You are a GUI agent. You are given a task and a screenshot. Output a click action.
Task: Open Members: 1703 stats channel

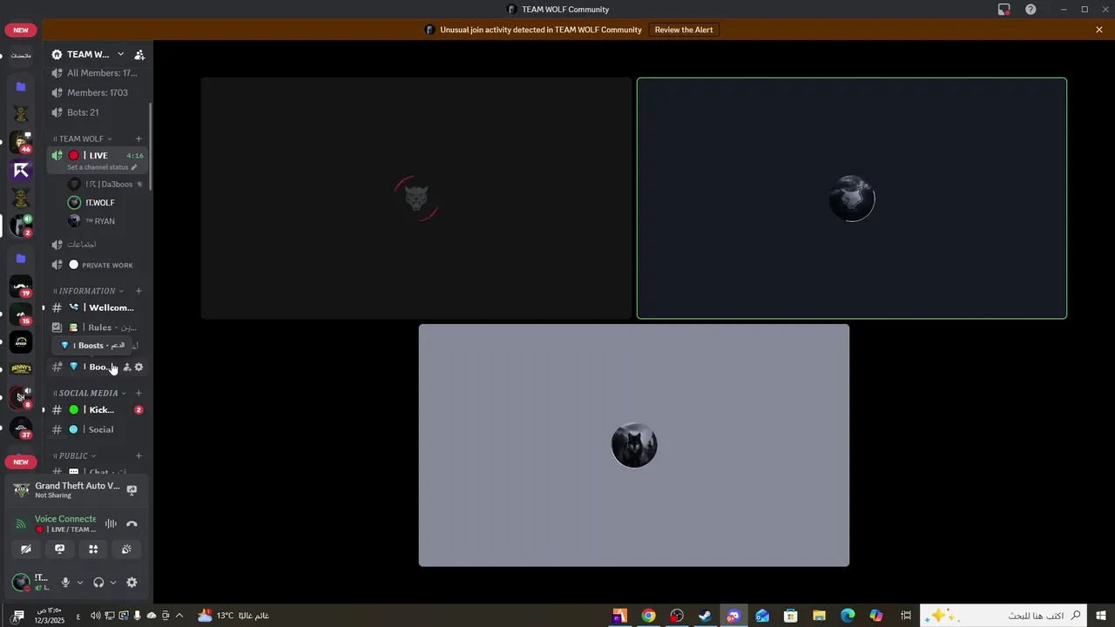[96, 92]
